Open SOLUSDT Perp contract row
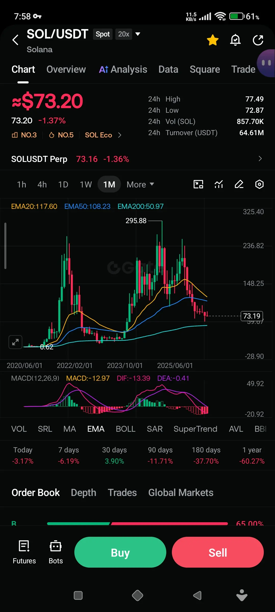Screen dimensions: 275x612 (137, 159)
